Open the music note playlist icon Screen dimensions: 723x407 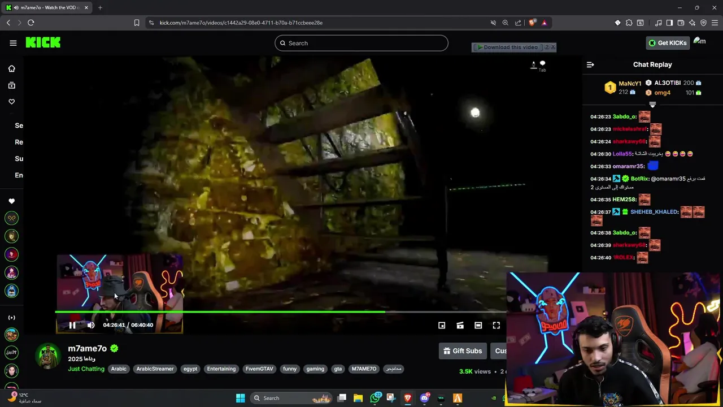click(658, 23)
